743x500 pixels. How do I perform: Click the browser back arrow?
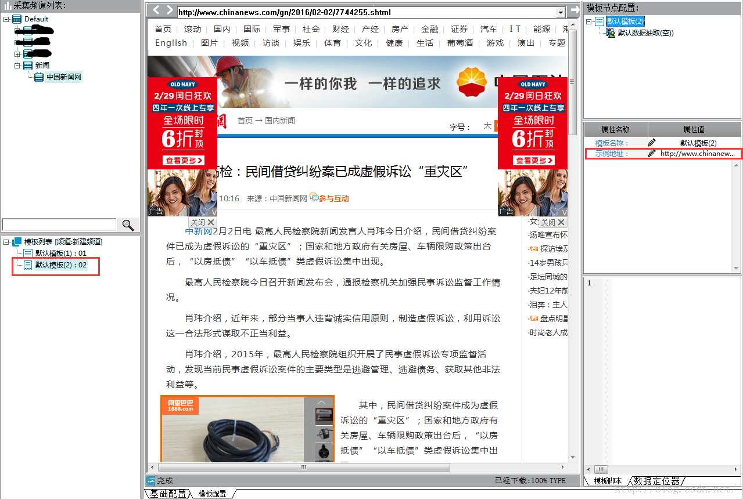coord(155,10)
